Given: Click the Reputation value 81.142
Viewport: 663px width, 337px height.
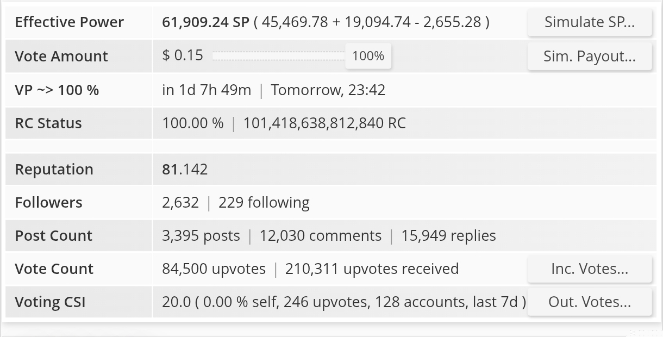Looking at the screenshot, I should pyautogui.click(x=185, y=170).
